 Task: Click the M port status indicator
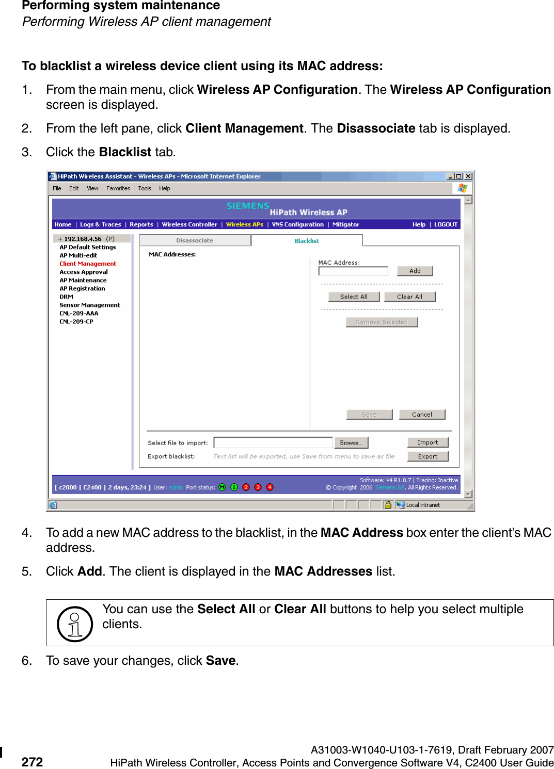coord(222,486)
